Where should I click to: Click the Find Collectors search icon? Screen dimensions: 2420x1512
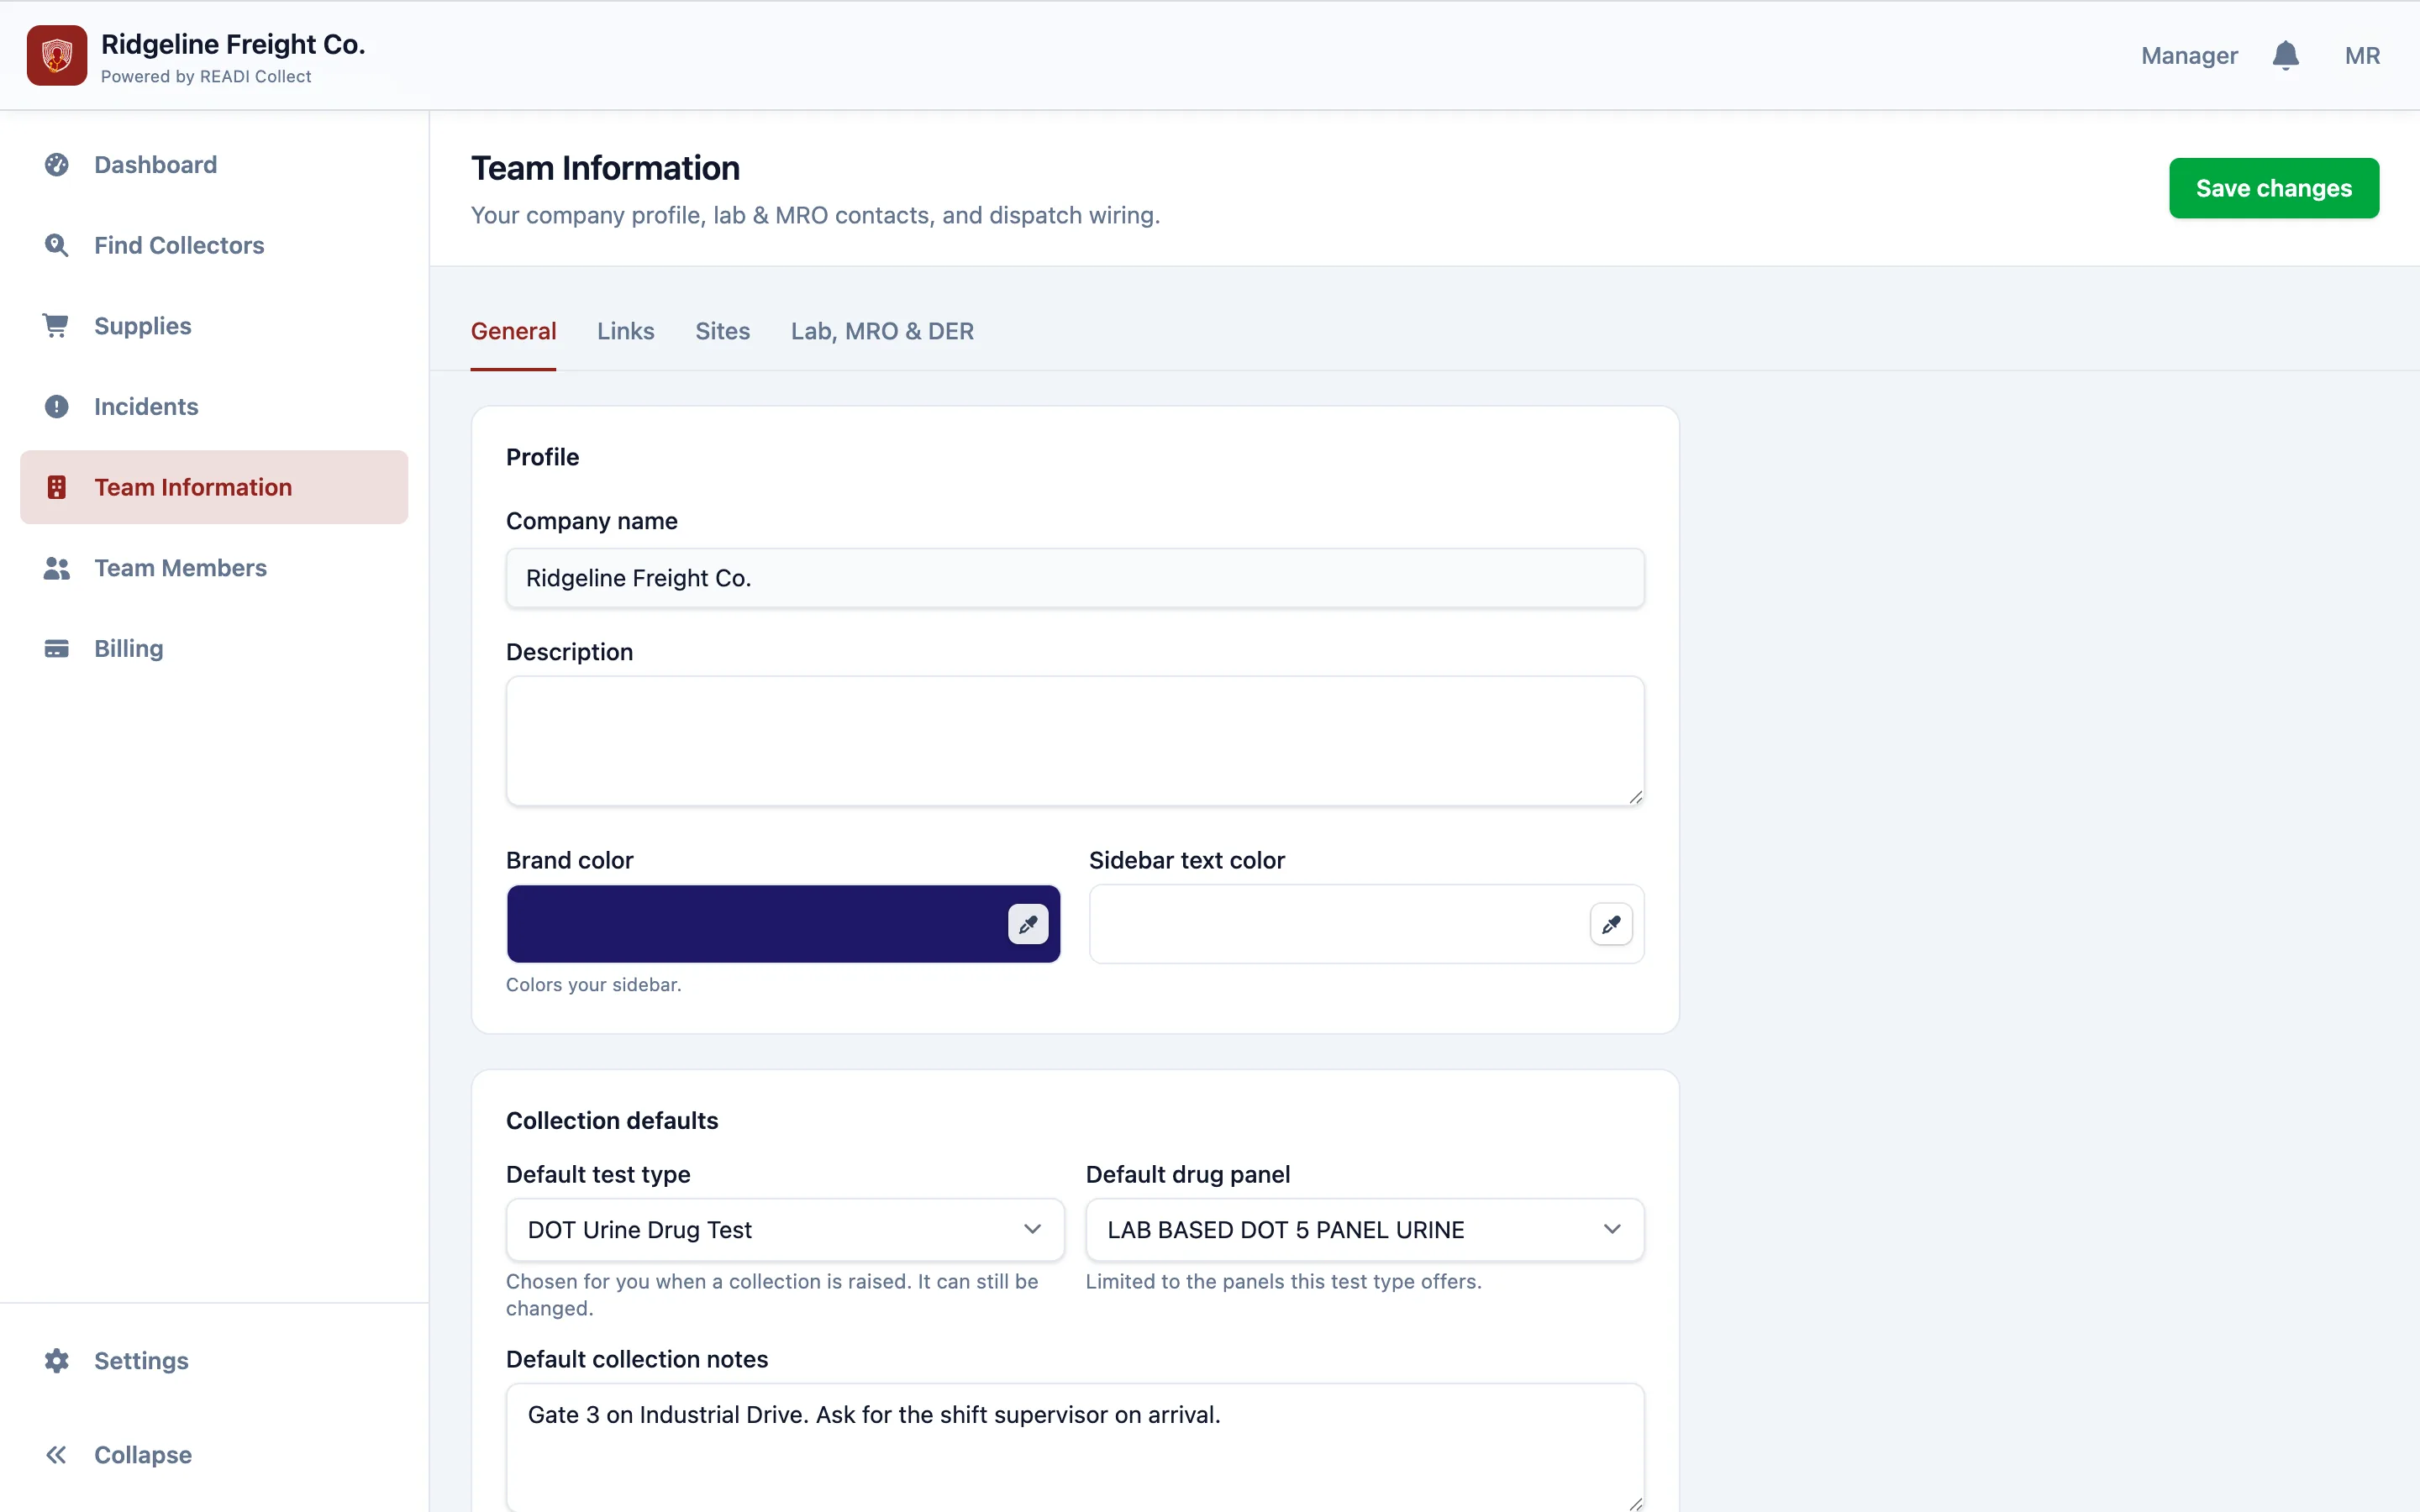point(57,245)
